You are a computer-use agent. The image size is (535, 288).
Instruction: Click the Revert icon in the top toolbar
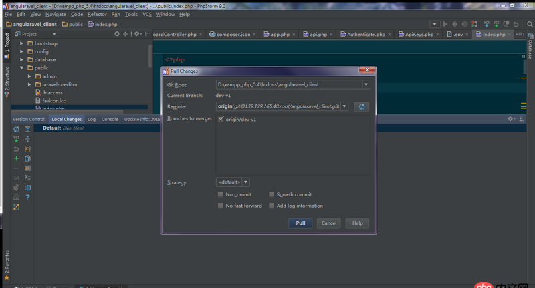point(516,24)
